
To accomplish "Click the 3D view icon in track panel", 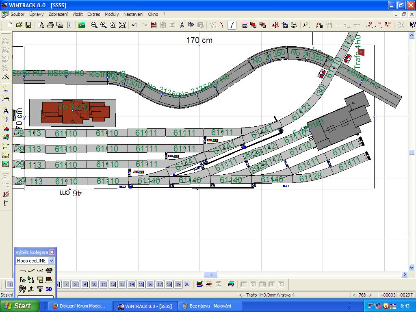I will 49,289.
